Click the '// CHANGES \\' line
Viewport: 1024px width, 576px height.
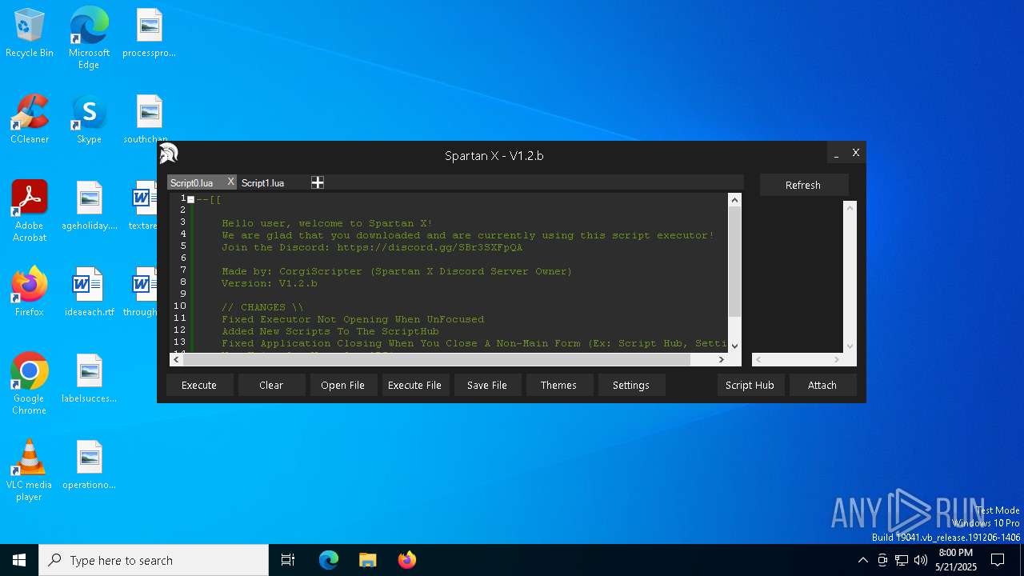tap(262, 307)
